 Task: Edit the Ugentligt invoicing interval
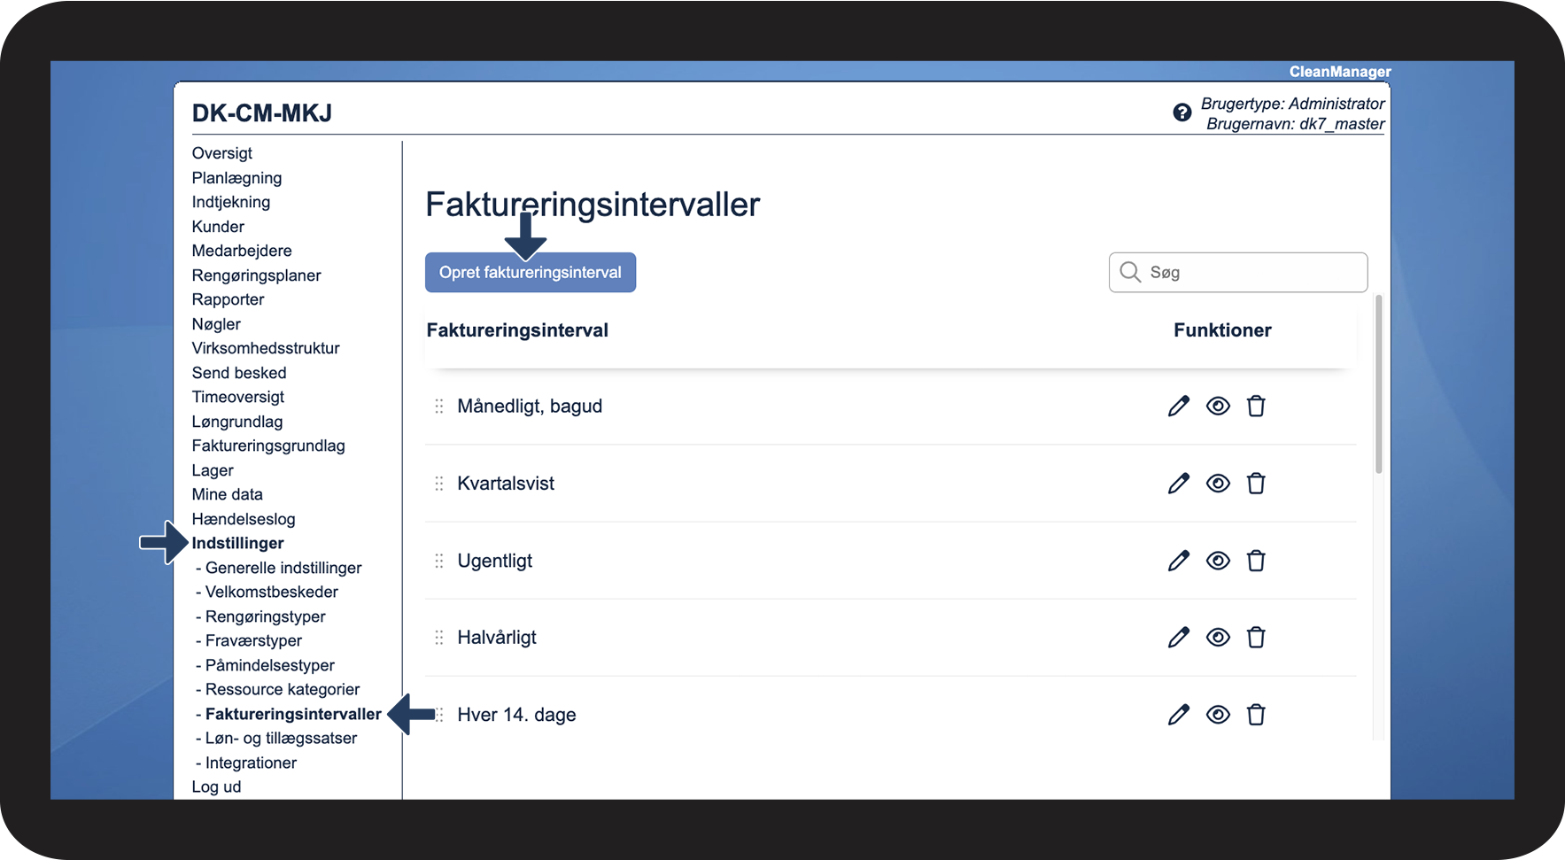coord(1178,561)
